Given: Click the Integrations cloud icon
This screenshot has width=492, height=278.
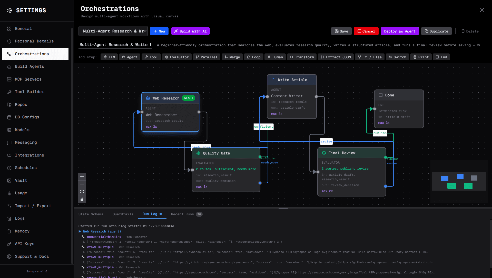Looking at the screenshot, I should pyautogui.click(x=9, y=155).
